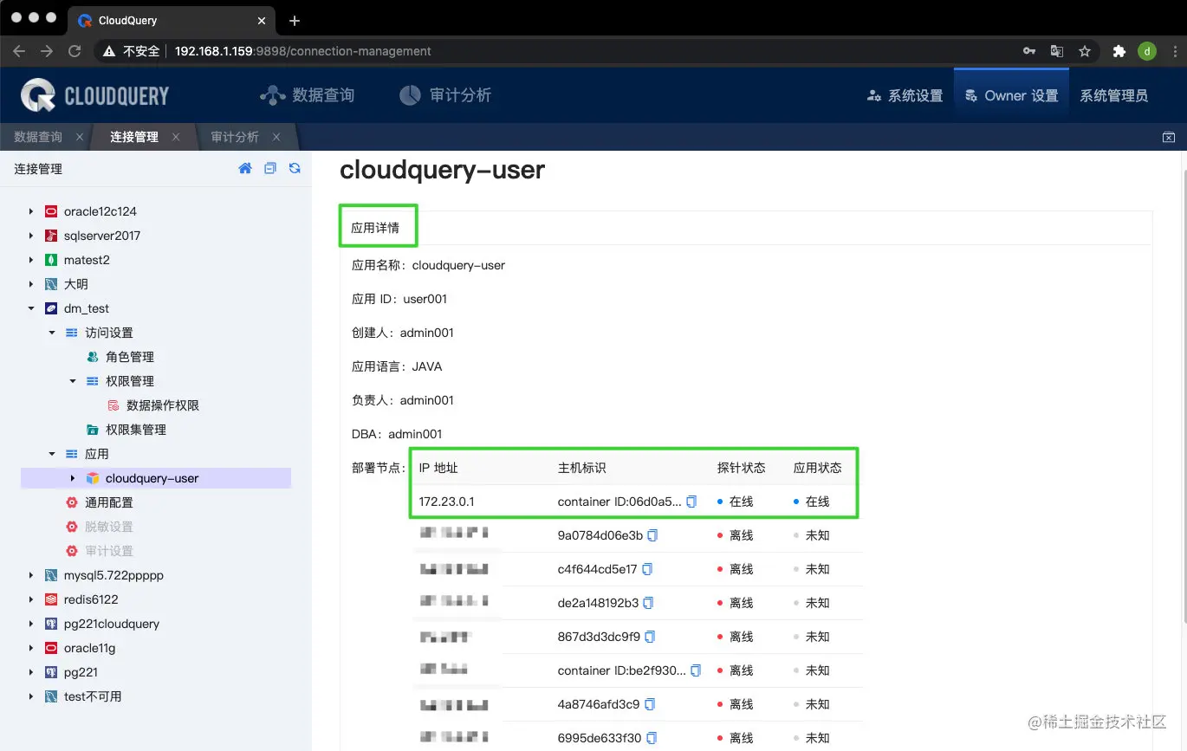The height and width of the screenshot is (751, 1187).
Task: Open the browser profile avatar
Action: pyautogui.click(x=1147, y=51)
